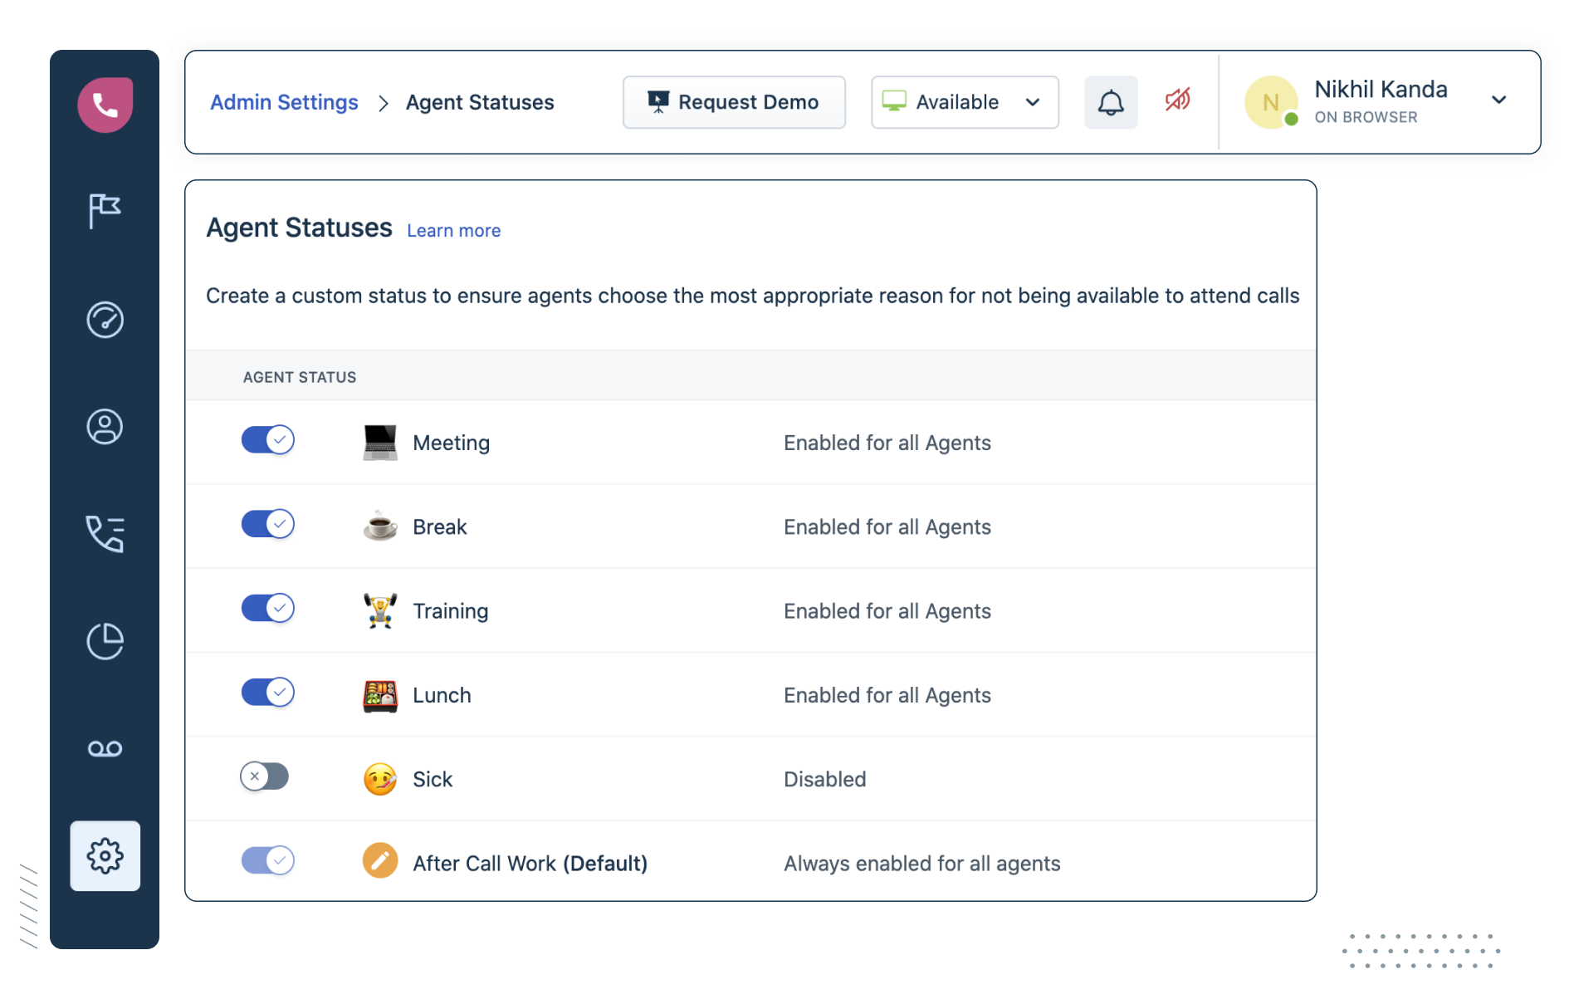Select the Settings gear in the sidebar
Screen dimensions: 1569x999
pyautogui.click(x=105, y=855)
